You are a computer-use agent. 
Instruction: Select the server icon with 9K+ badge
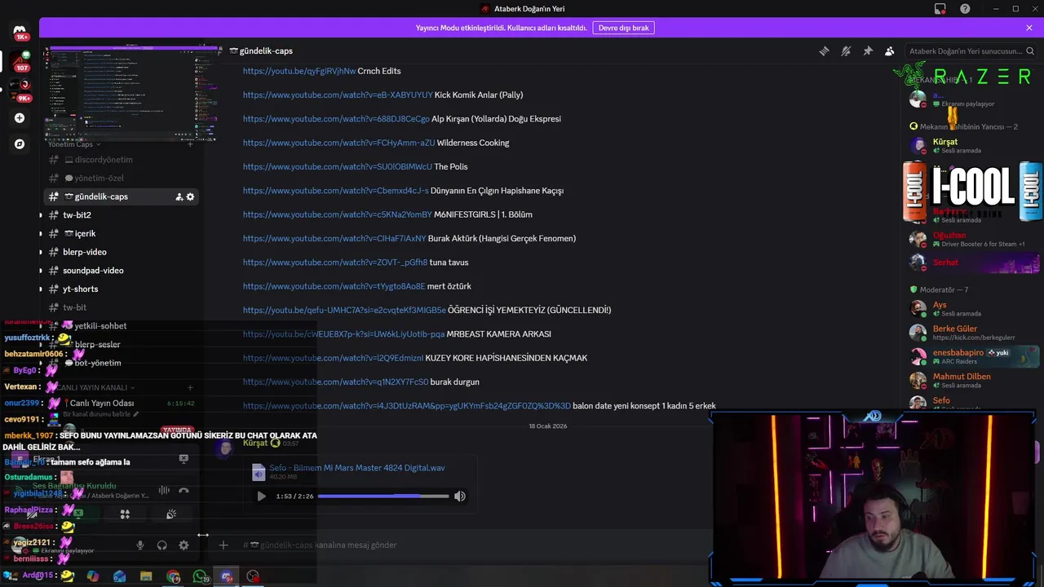tap(20, 90)
